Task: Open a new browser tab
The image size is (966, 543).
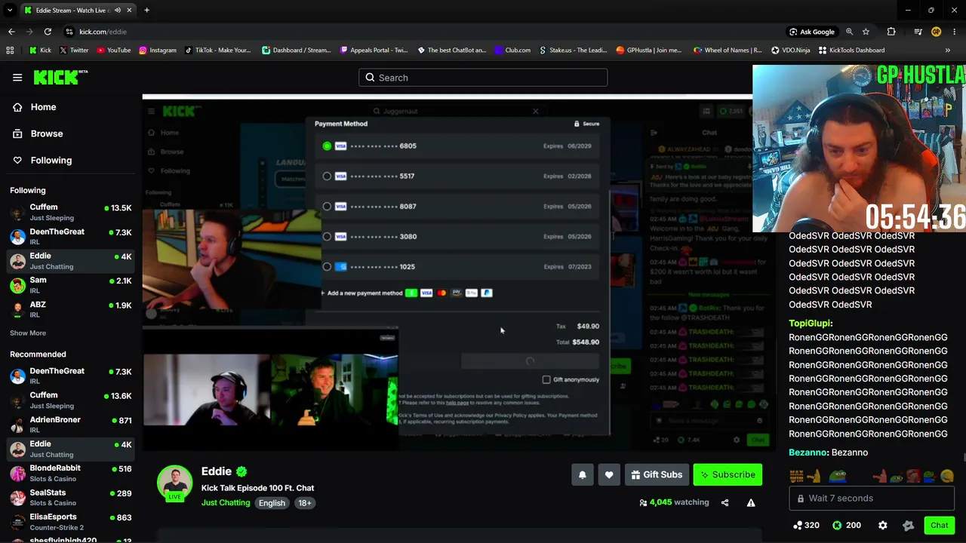Action: [146, 10]
